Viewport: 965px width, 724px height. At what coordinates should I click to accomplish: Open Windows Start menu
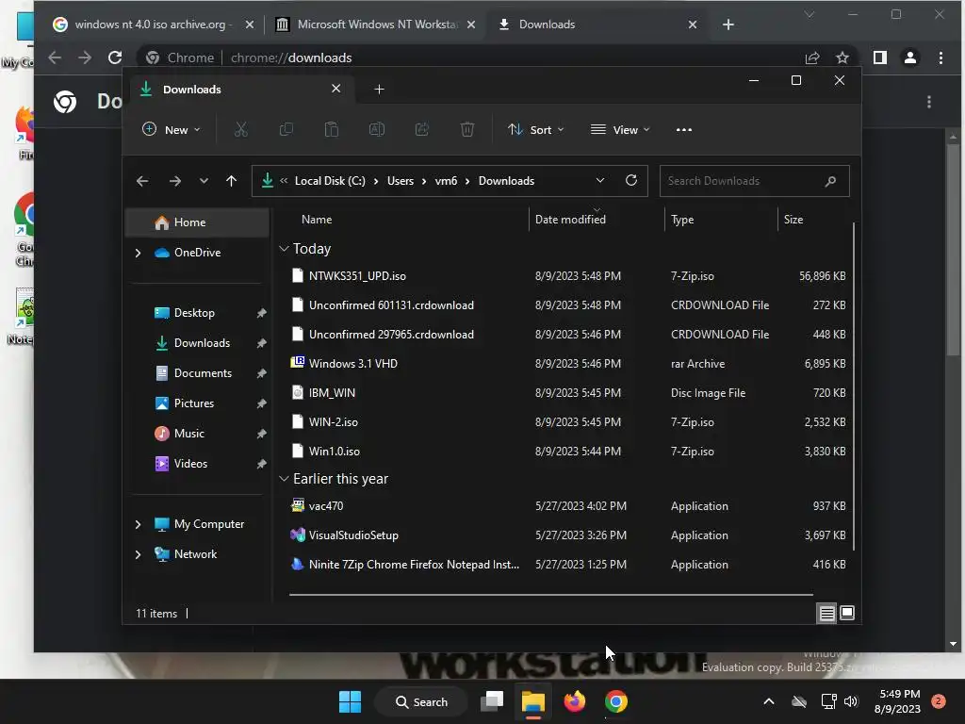click(x=351, y=701)
